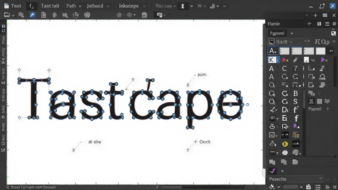The width and height of the screenshot is (338, 190).
Task: Click the 'pum' canvas annotation label
Action: (202, 75)
